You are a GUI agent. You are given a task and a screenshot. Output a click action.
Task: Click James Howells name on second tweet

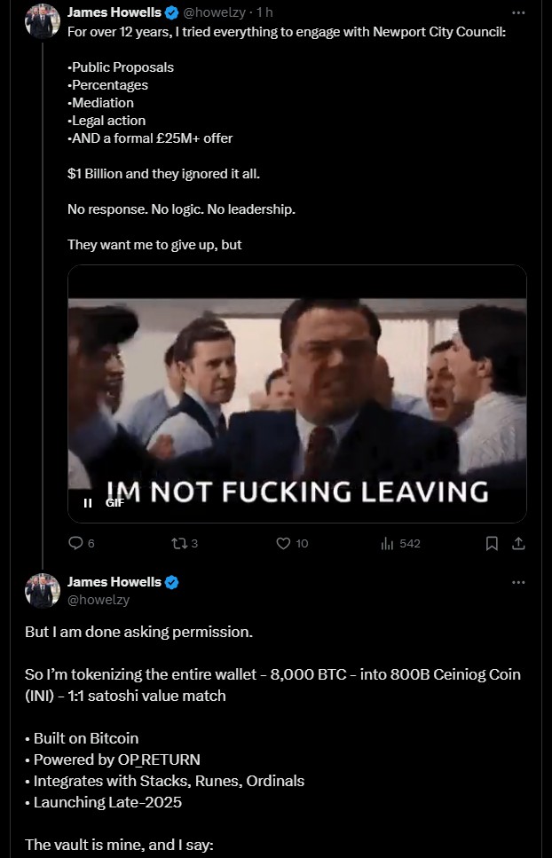[114, 582]
